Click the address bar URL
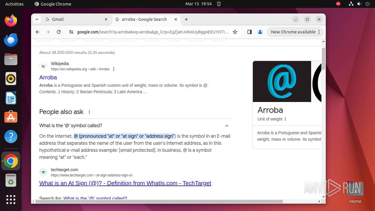375x211 pixels. pos(153,32)
